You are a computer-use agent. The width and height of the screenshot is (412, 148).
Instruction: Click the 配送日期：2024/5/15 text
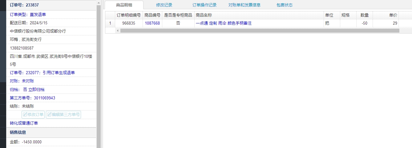(x=29, y=23)
